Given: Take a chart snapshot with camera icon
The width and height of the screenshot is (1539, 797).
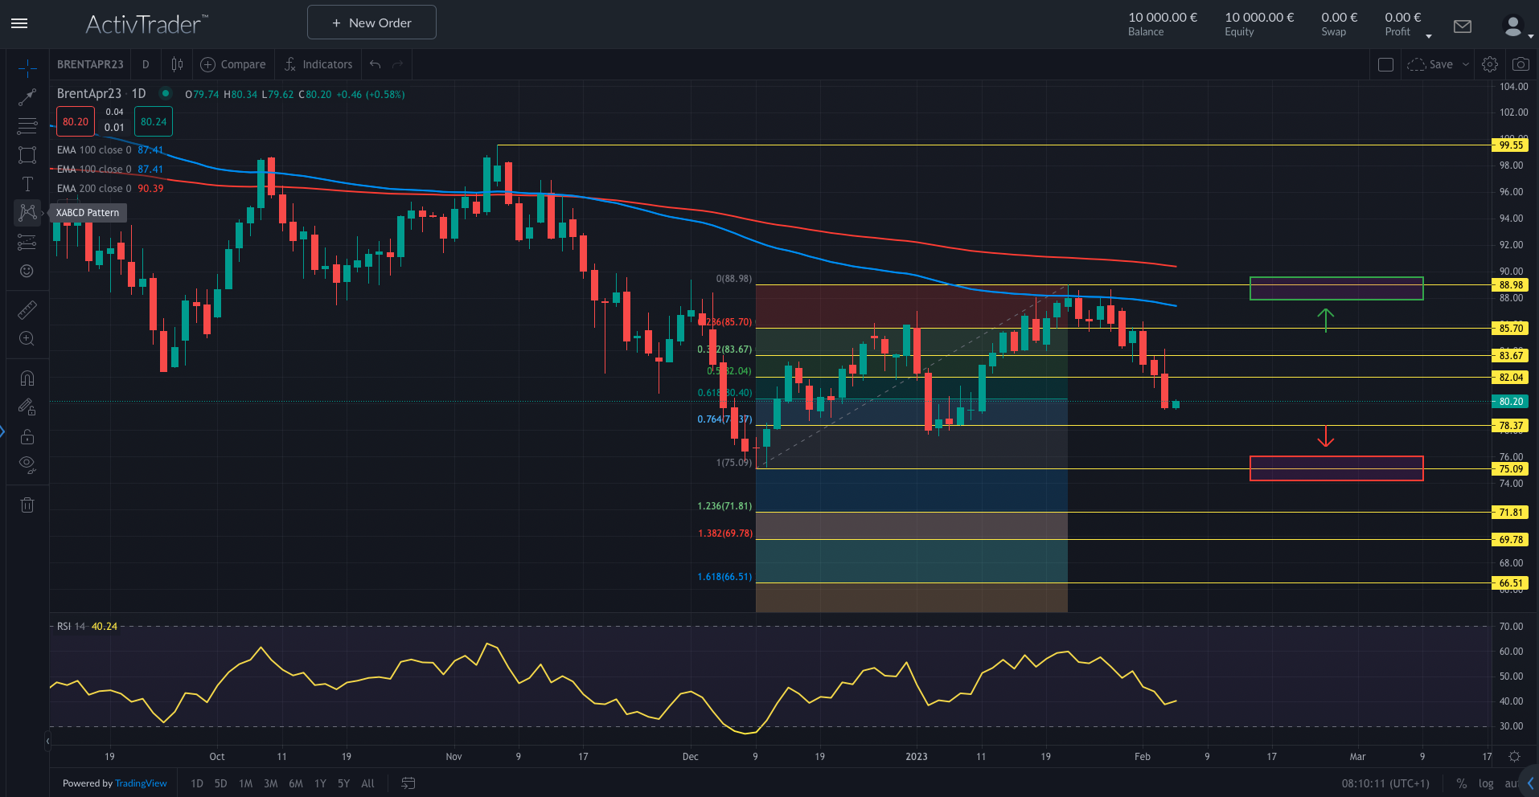Looking at the screenshot, I should coord(1521,64).
